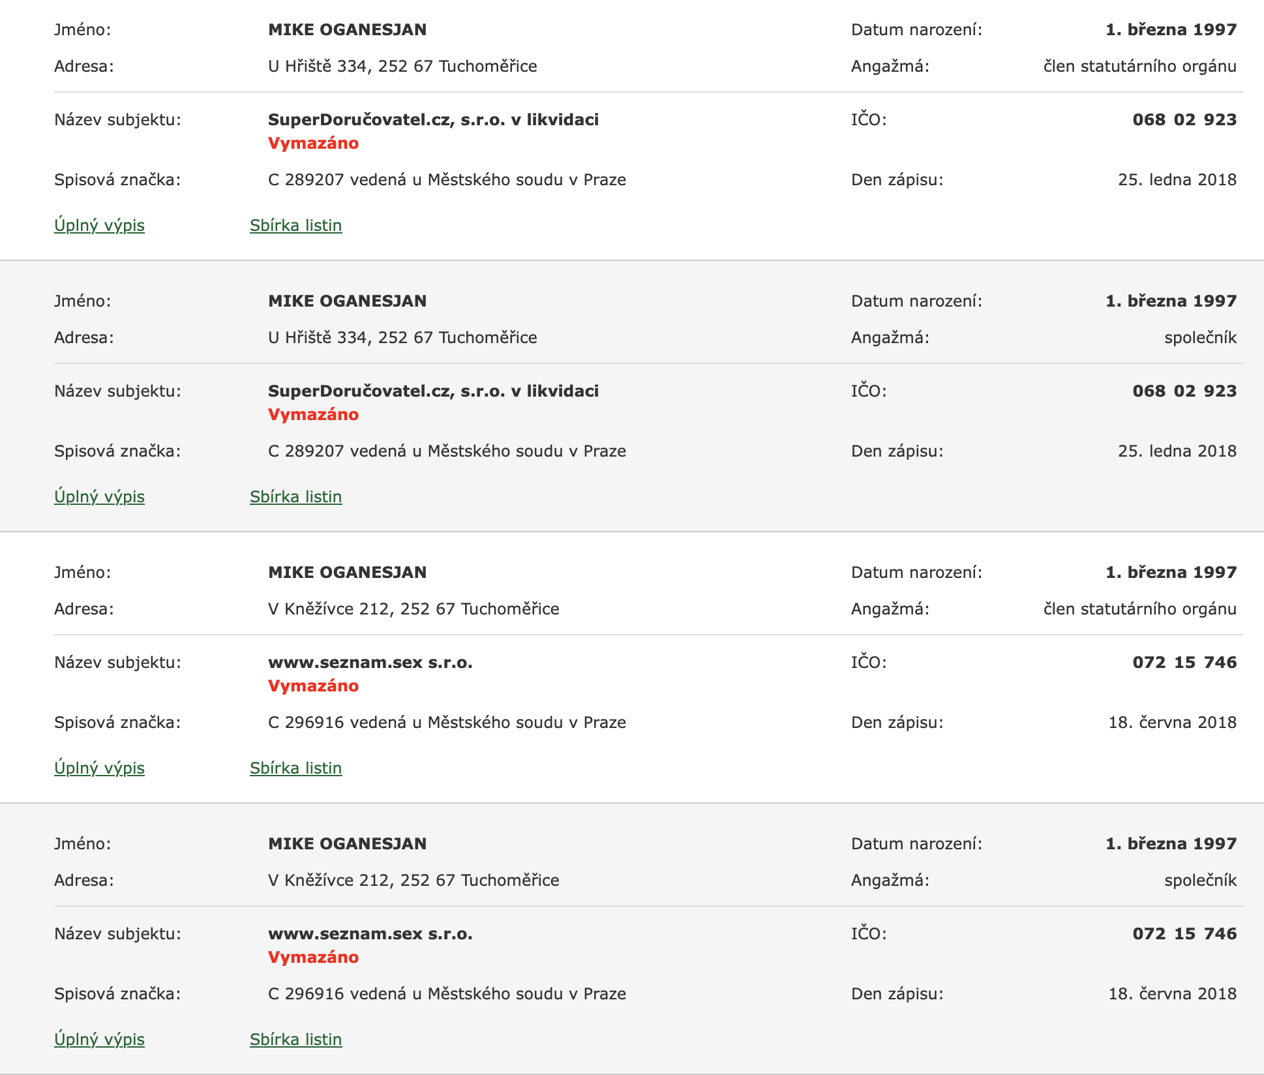1264x1075 pixels.
Task: Click C 296916 file reference in statutory member record
Action: pyautogui.click(x=447, y=722)
